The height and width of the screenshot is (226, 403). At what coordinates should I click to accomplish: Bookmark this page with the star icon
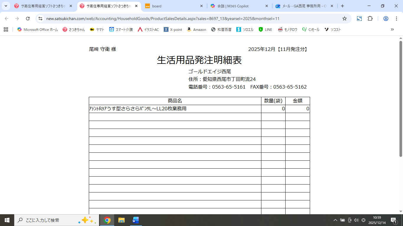click(x=344, y=19)
